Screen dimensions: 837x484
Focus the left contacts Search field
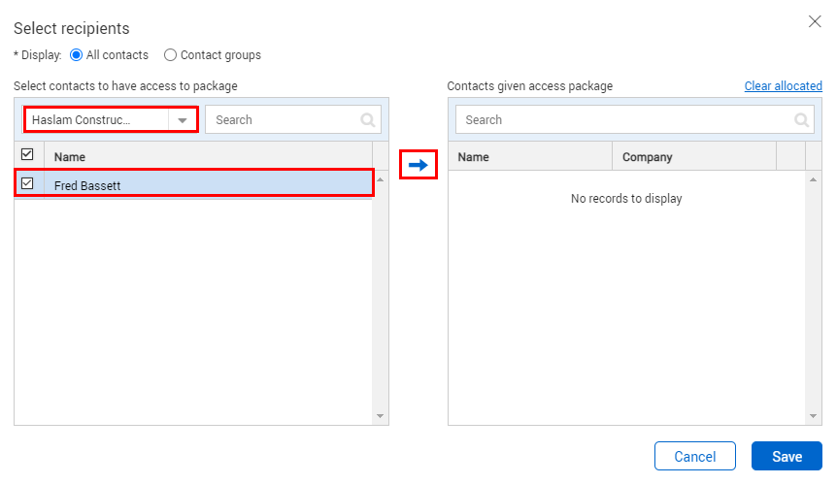coord(293,119)
